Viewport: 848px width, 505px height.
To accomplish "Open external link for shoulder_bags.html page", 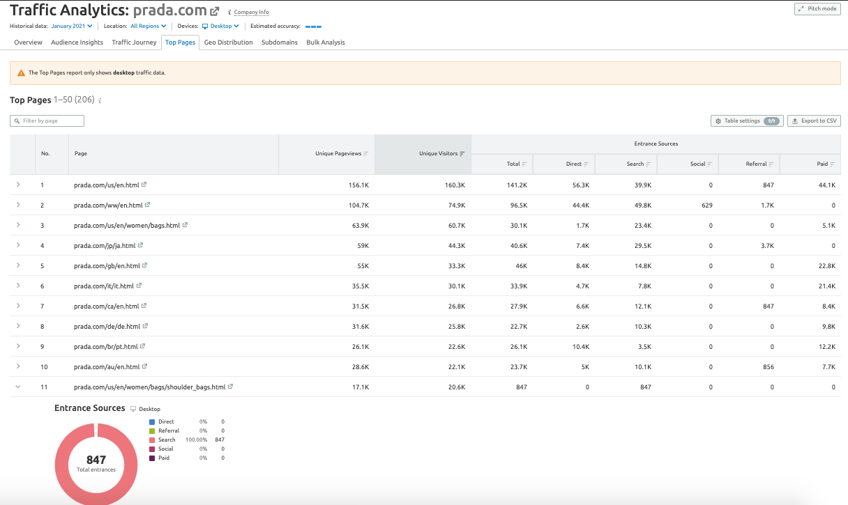I will 230,387.
